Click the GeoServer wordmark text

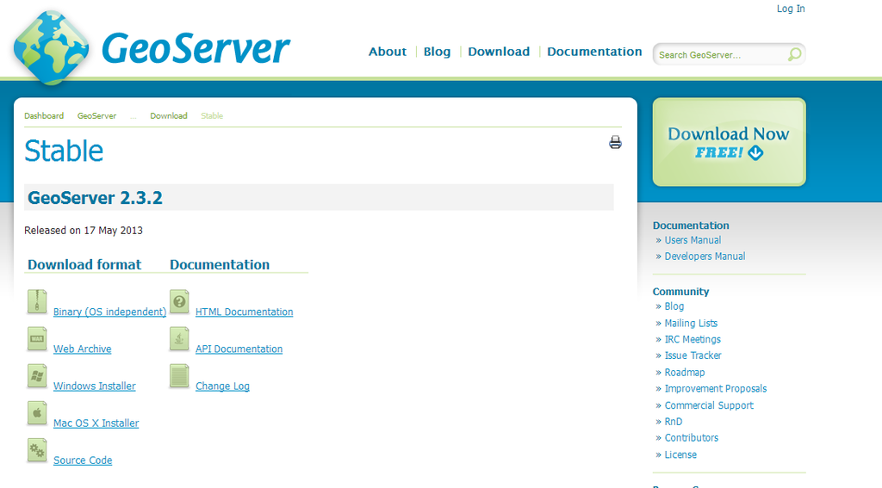196,48
